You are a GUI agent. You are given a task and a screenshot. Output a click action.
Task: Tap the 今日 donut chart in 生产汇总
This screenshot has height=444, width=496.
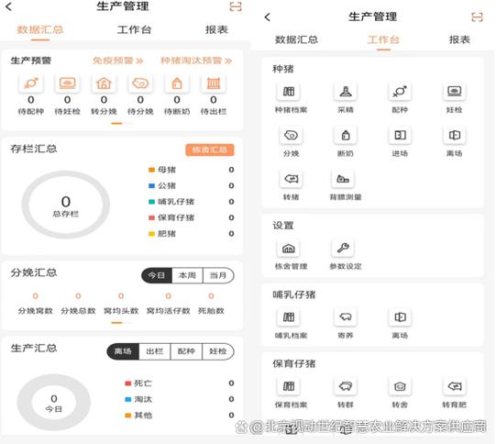54,403
